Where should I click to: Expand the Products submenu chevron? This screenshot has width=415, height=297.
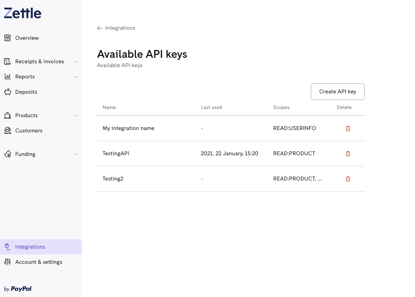click(x=76, y=115)
